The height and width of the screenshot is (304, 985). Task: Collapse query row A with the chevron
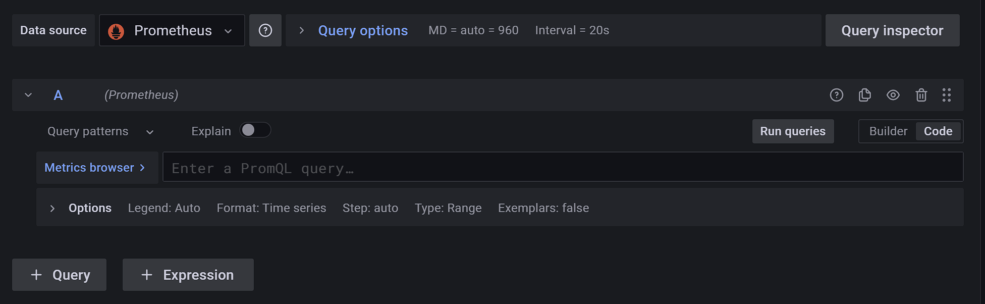28,95
